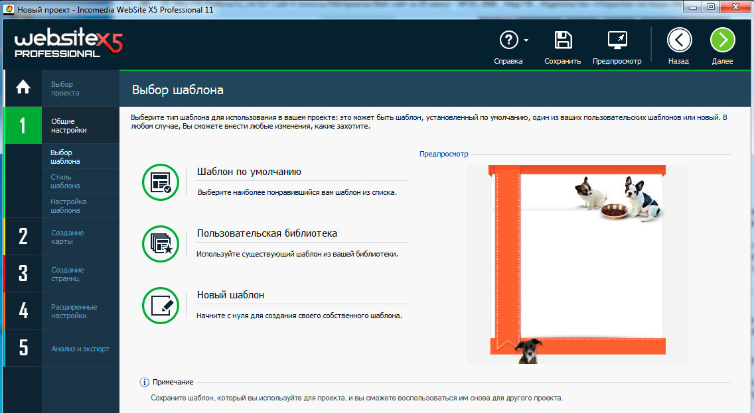Screen dimensions: 754x413
Task: Select the Шаблон по умолчанию circular icon
Action: 161,182
